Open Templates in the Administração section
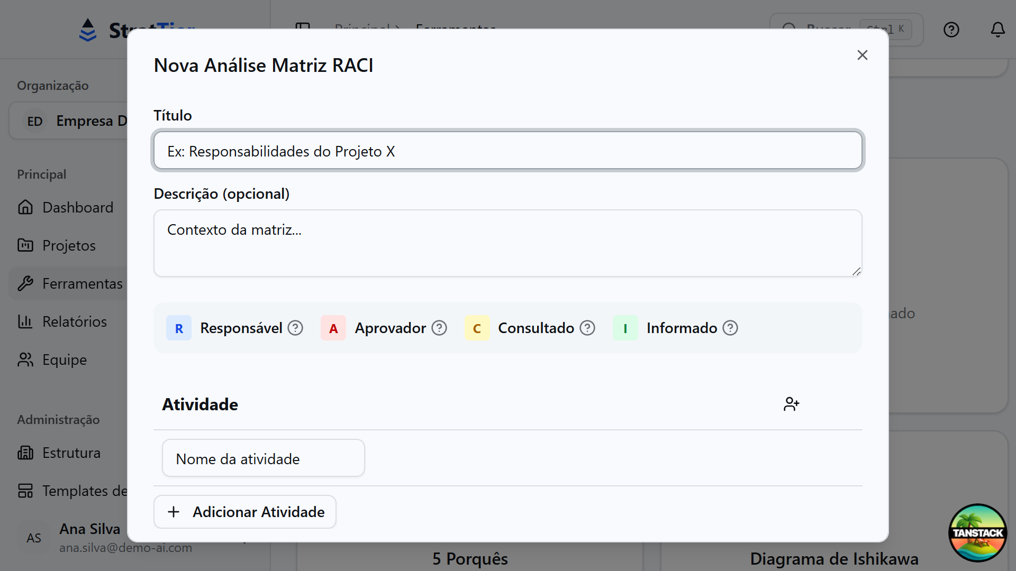 tap(85, 491)
